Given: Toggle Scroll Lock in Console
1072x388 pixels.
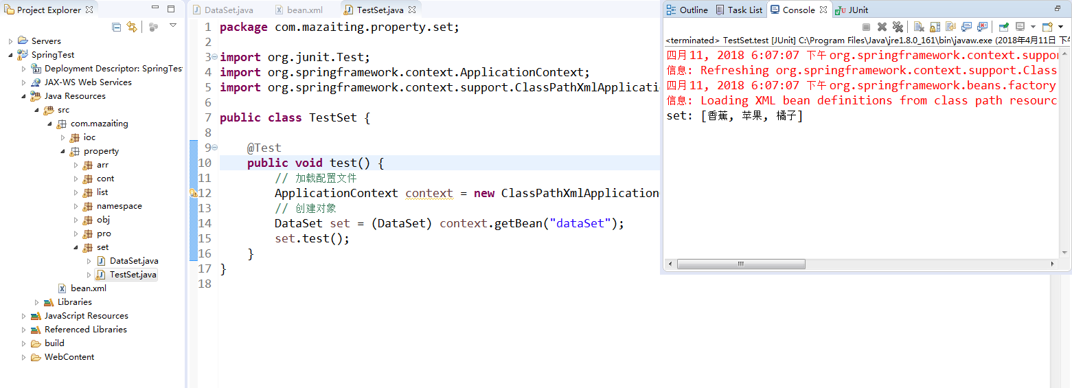Looking at the screenshot, I should click(935, 27).
